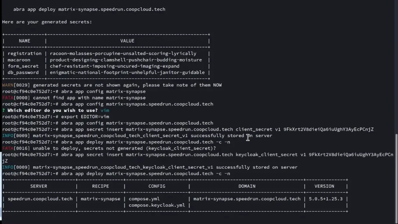Image resolution: width=398 pixels, height=224 pixels.
Task: Click the VALUE header in the secrets table
Action: pyautogui.click(x=127, y=41)
